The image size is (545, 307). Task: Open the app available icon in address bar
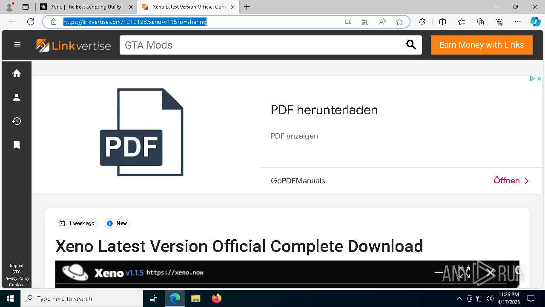click(348, 22)
